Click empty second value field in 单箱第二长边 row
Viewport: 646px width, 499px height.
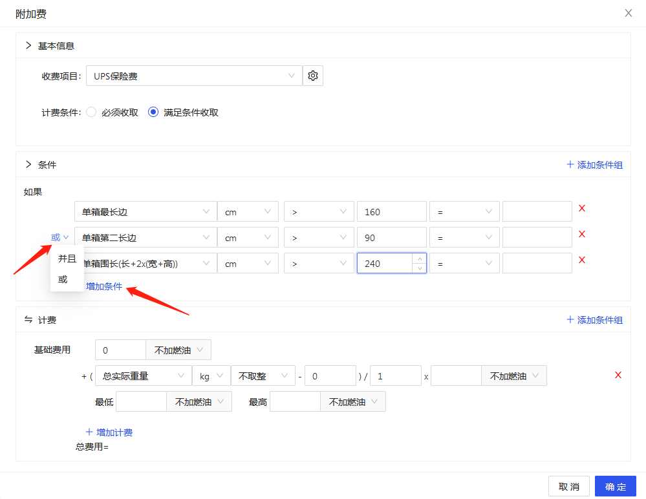pos(537,238)
